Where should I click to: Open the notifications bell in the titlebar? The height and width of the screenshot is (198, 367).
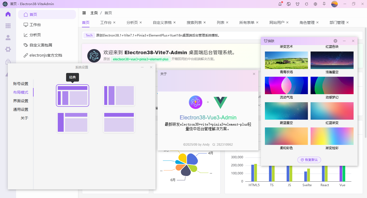pos(280,4)
